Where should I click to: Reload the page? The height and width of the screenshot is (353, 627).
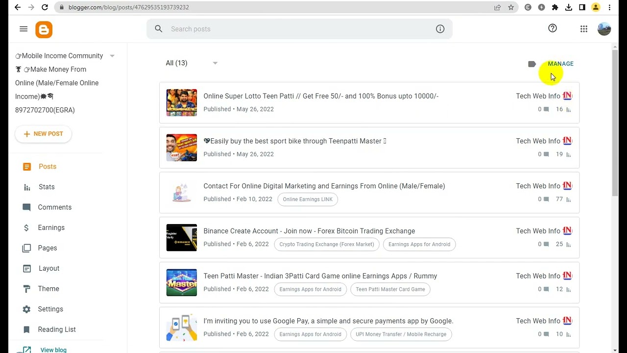tap(45, 7)
